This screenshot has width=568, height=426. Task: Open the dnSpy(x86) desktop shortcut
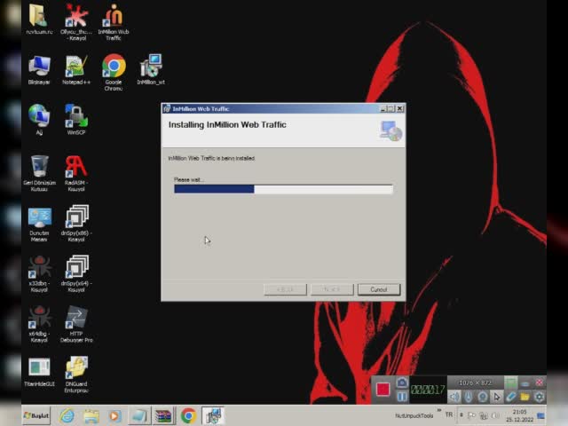click(76, 223)
